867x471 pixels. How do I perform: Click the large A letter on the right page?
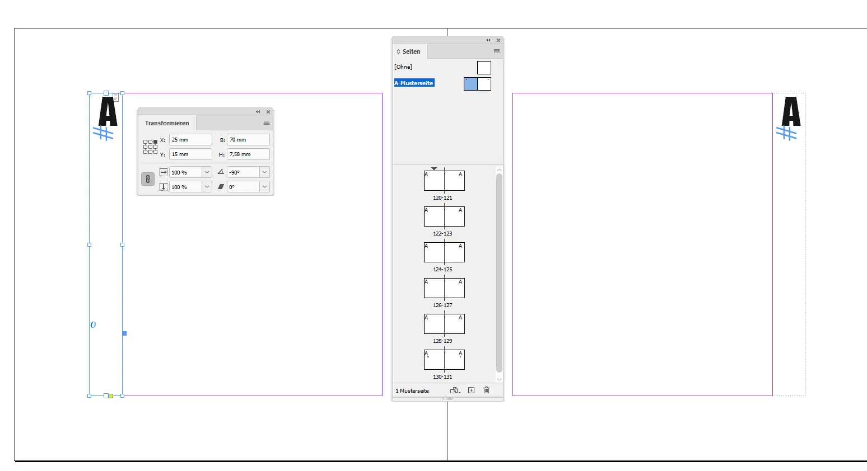791,111
